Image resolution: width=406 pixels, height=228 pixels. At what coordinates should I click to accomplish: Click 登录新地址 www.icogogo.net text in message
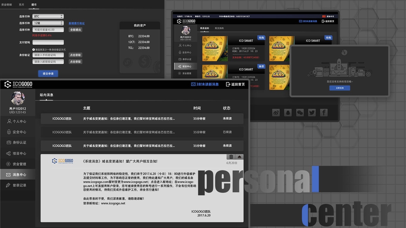[x=104, y=203]
